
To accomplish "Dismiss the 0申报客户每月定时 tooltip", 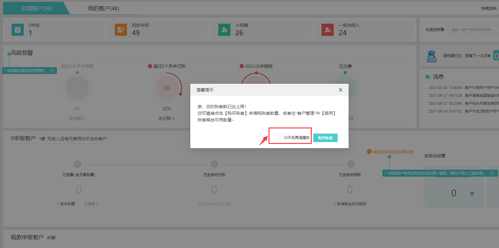I will [x=492, y=173].
